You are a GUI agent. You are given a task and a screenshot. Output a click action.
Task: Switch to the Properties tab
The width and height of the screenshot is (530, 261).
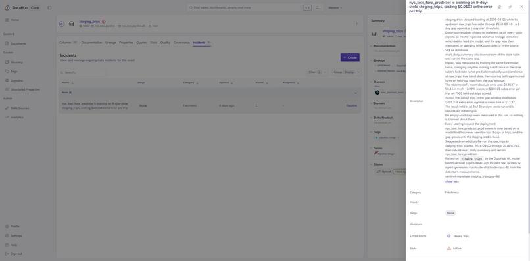[126, 43]
